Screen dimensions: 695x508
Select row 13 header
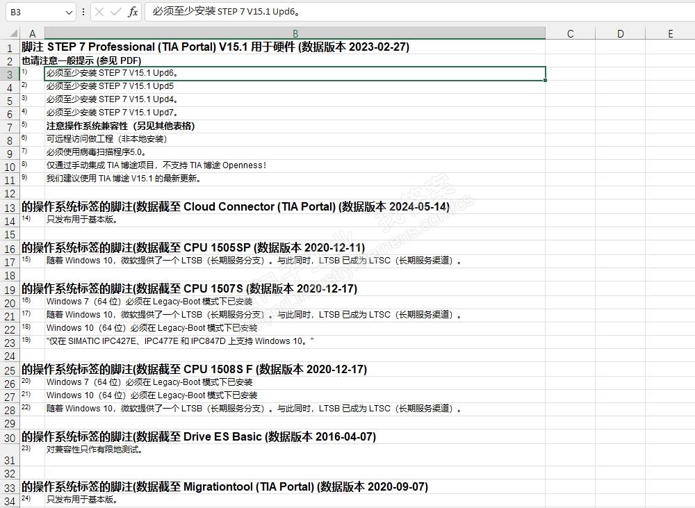tap(10, 208)
